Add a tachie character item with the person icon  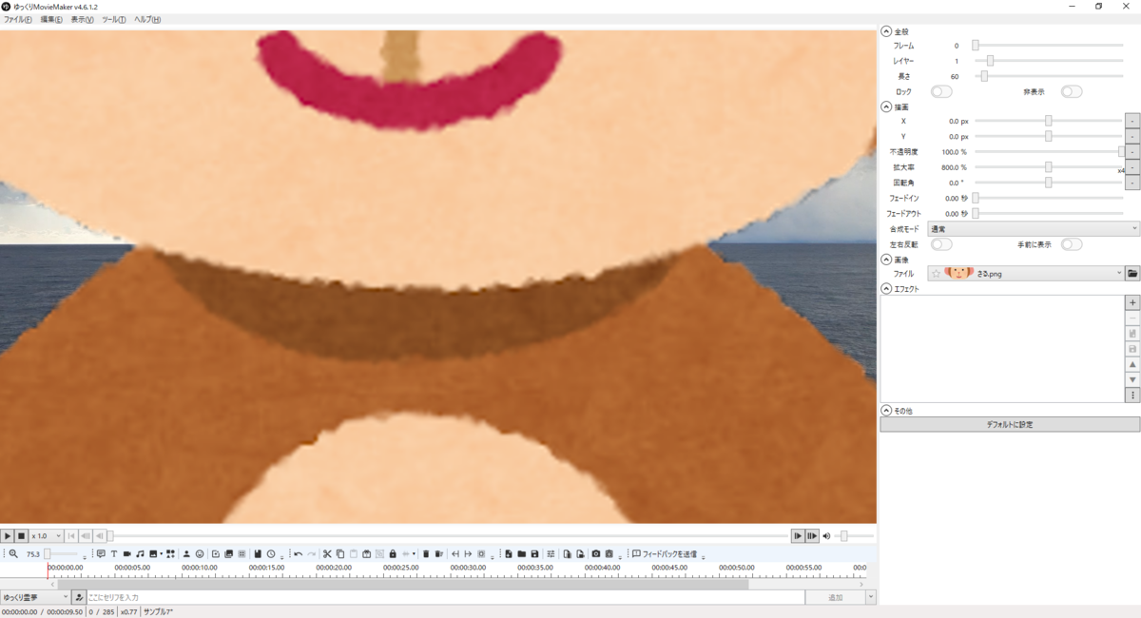(x=186, y=553)
